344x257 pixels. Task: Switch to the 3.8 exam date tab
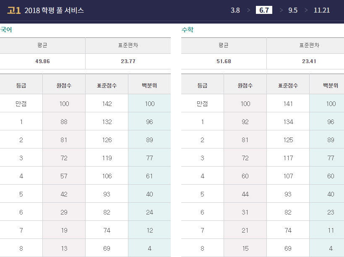(x=235, y=10)
